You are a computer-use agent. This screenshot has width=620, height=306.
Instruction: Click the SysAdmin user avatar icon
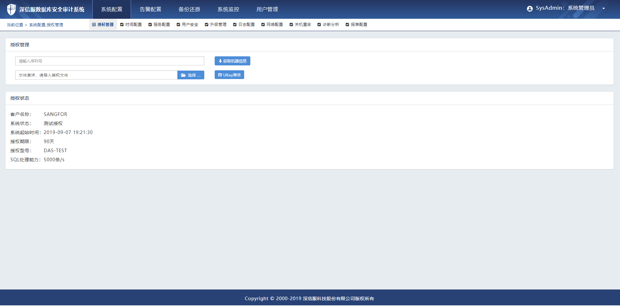(x=530, y=9)
